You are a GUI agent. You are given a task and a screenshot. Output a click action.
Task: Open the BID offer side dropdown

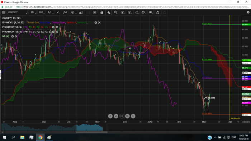coord(42,12)
